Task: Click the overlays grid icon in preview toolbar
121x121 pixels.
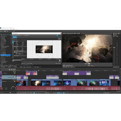Action: [75, 33]
